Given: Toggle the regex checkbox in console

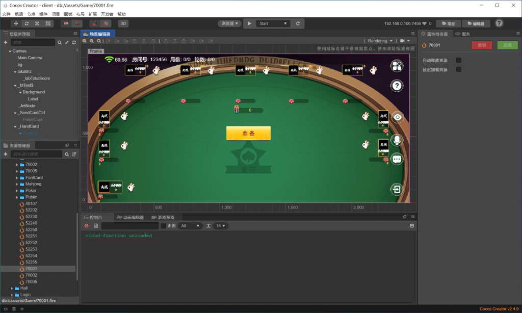Looking at the screenshot, I should pos(164,226).
